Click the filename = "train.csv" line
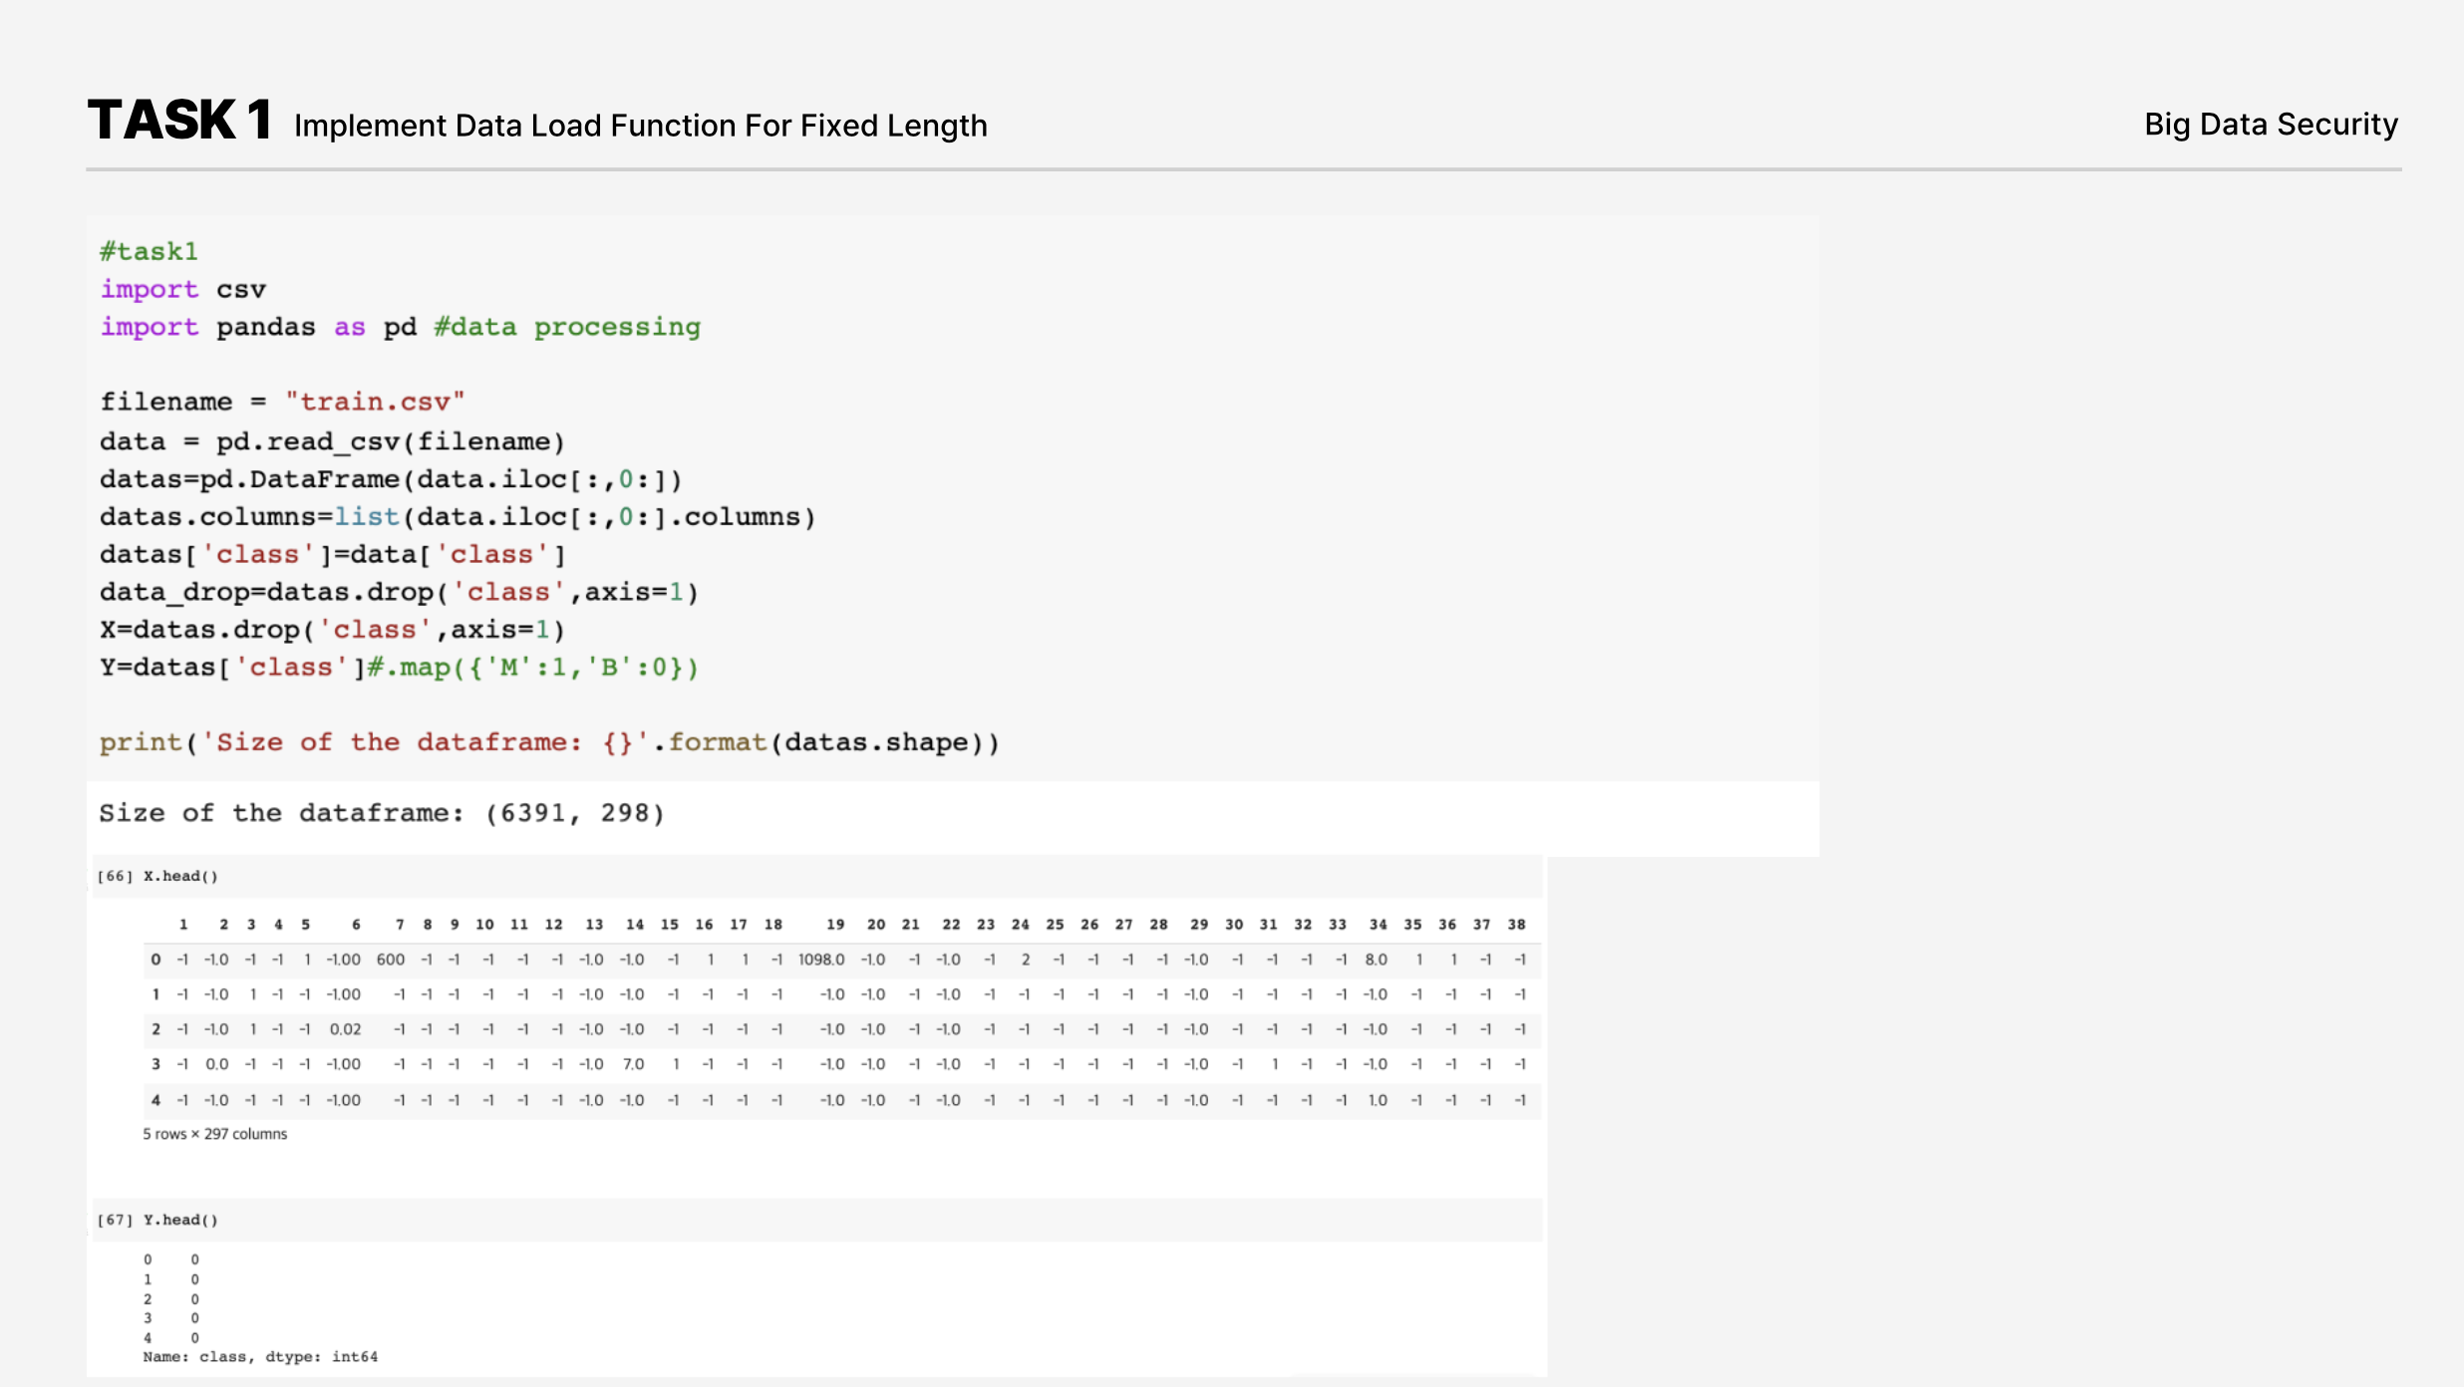The image size is (2464, 1387). click(282, 402)
